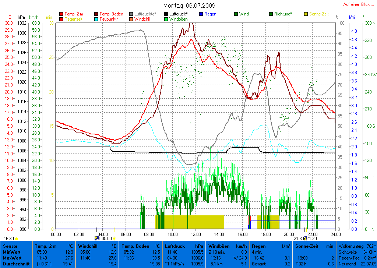
Task: Click the 12:00 marker on the time axis
Action: click(x=195, y=234)
